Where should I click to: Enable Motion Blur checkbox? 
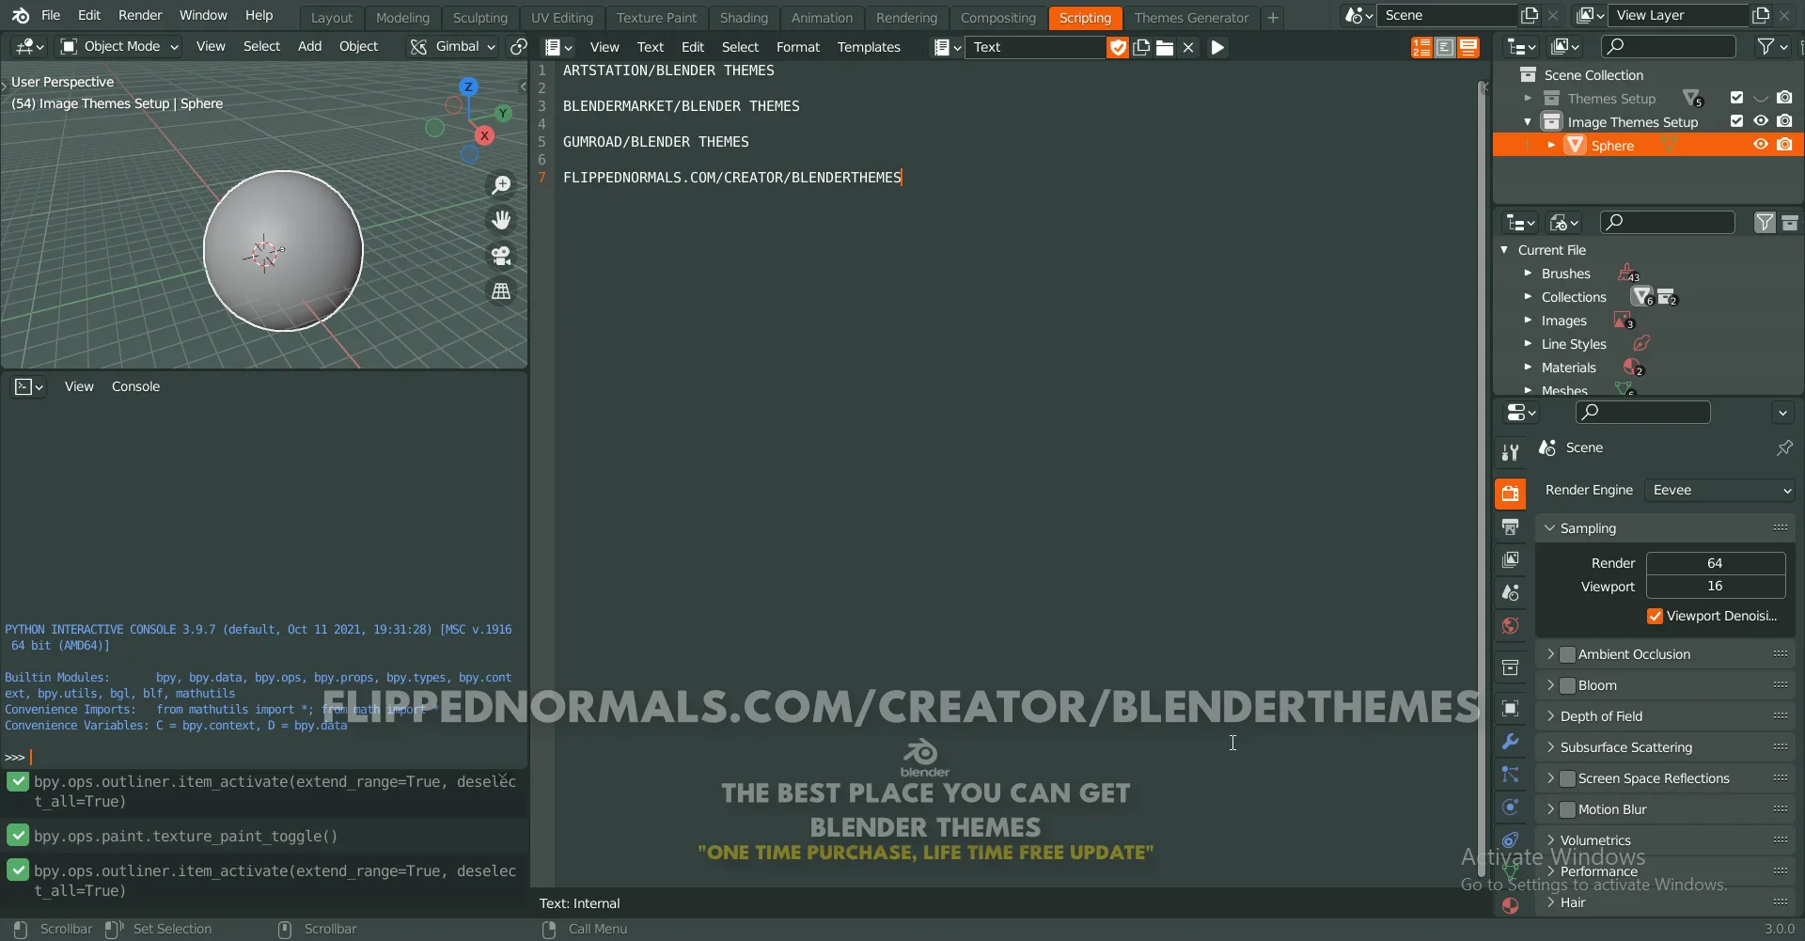[1567, 809]
